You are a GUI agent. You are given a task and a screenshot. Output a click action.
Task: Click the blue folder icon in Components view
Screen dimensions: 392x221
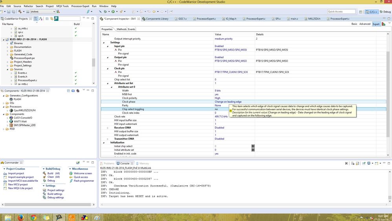[73, 91]
